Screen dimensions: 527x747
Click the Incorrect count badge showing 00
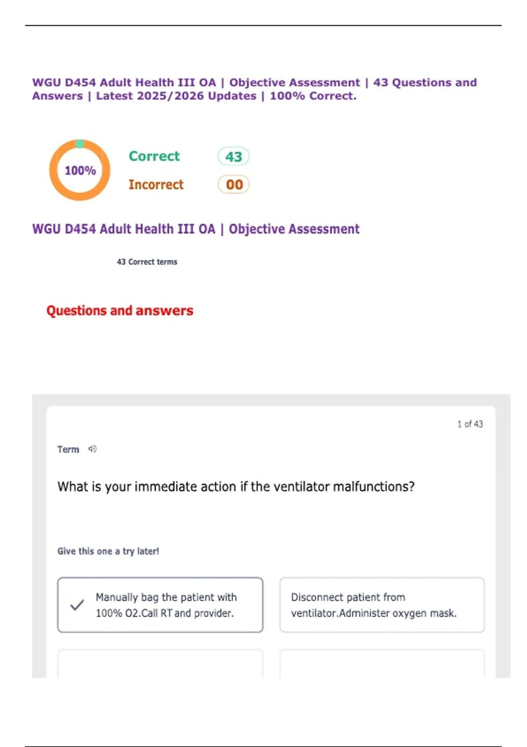234,184
